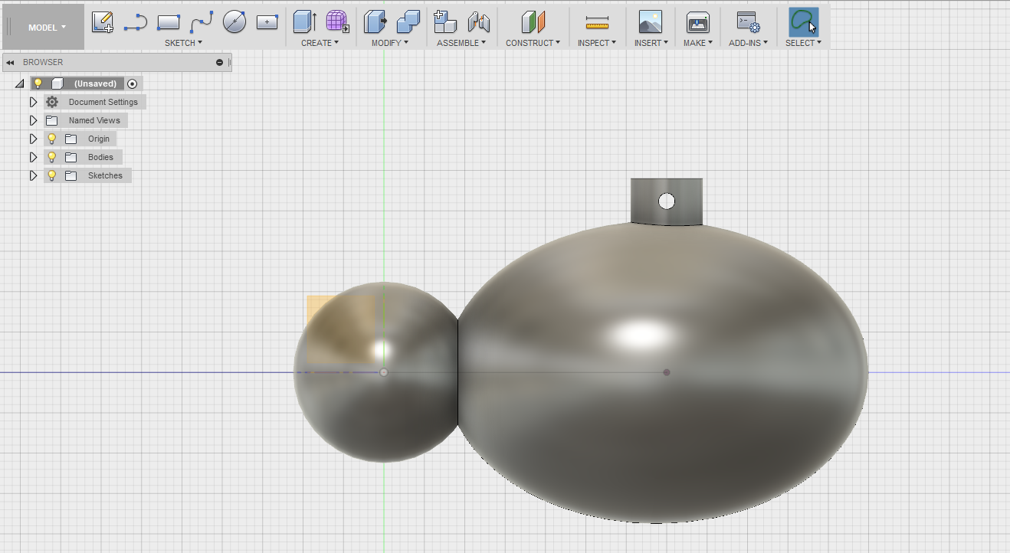Select the Sketch Dimension tool icon
This screenshot has height=553, width=1010.
coord(267,22)
